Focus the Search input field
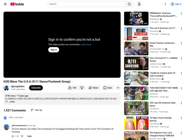The height and width of the screenshot is (140, 186). click(86, 4)
